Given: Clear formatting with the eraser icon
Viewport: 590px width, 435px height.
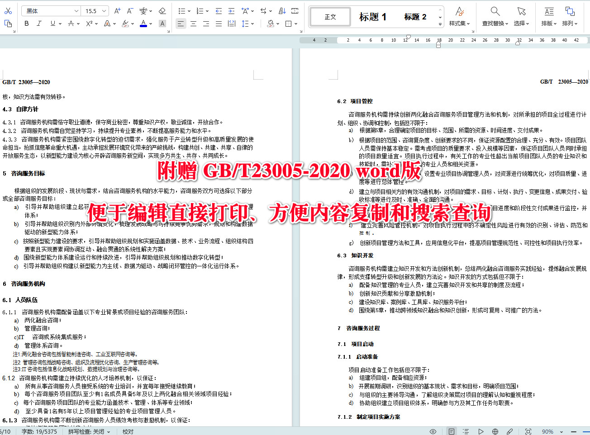Looking at the screenshot, I should click(x=162, y=10).
